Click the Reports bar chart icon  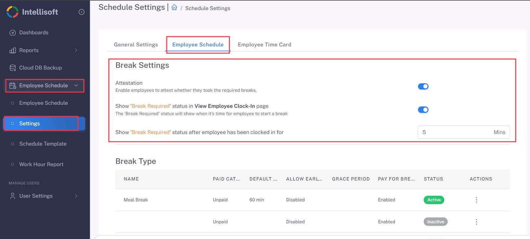click(13, 50)
